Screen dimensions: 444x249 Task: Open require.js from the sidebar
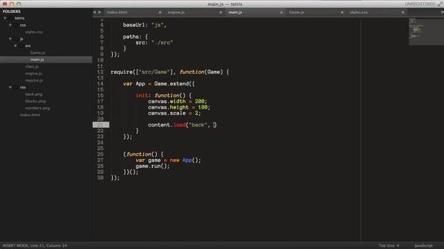pos(34,80)
